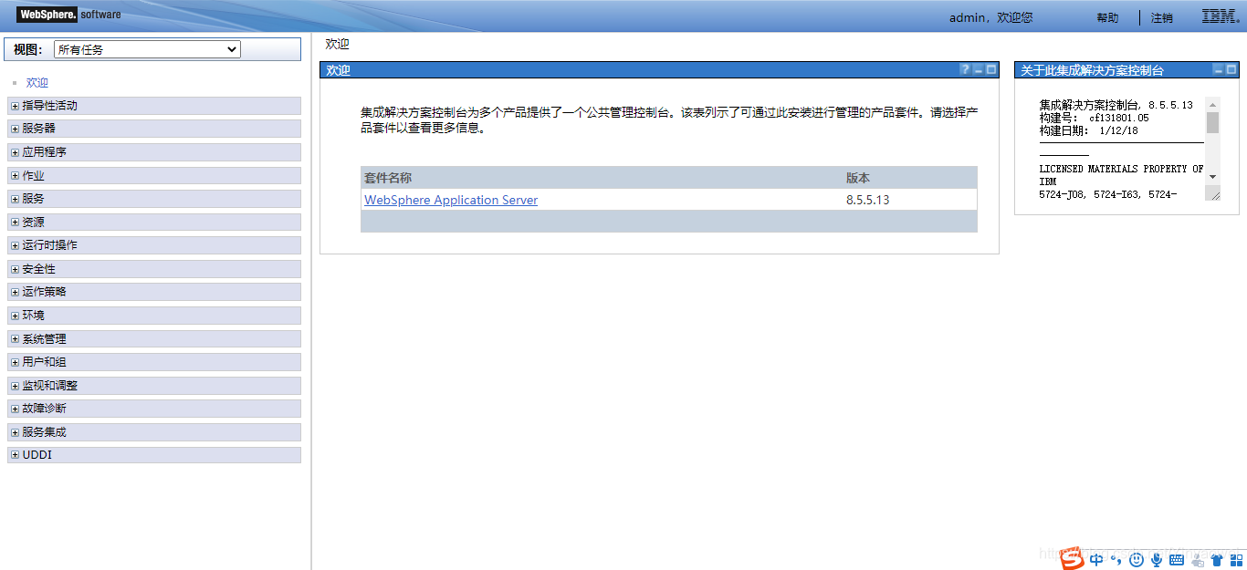Open WebSphere Application Server suite link

pyautogui.click(x=451, y=200)
